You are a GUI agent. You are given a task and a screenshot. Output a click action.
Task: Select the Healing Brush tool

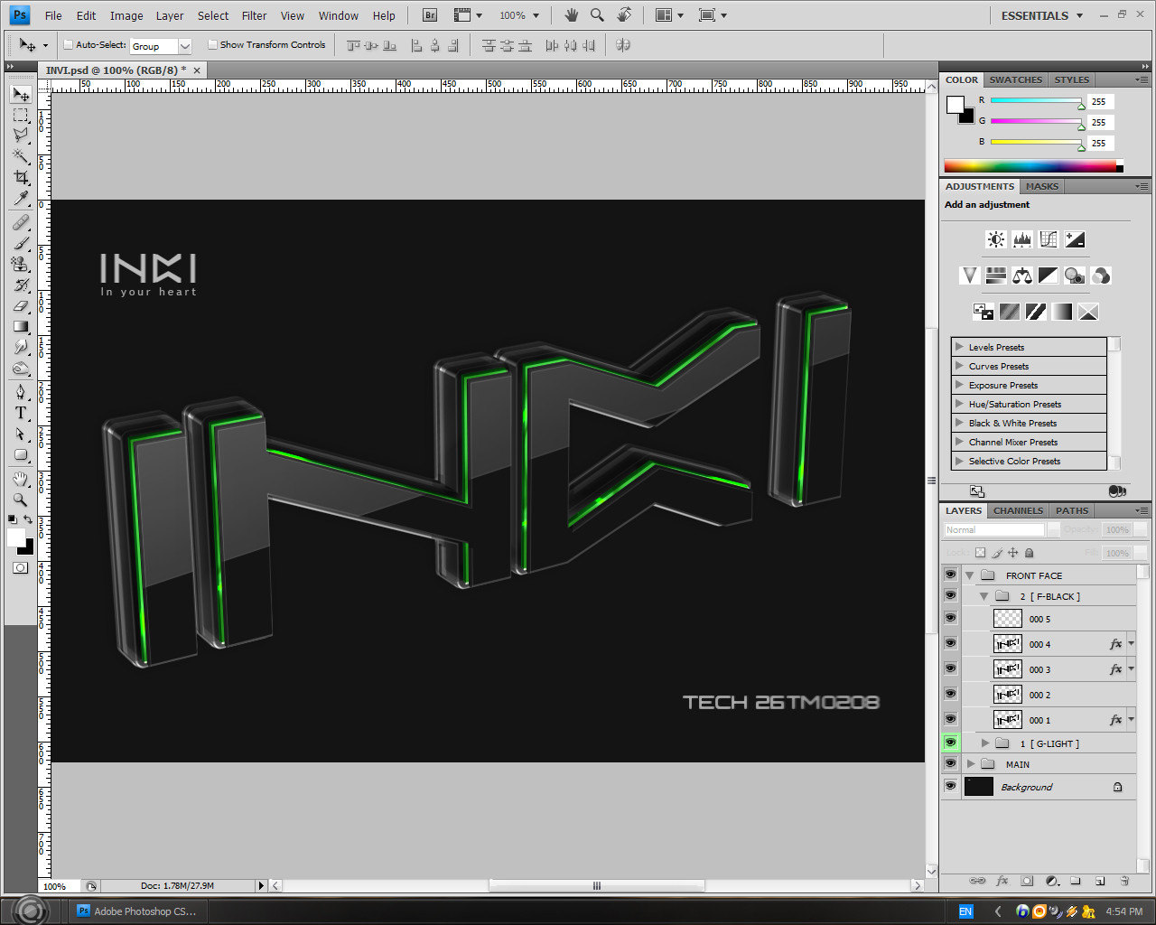[x=21, y=222]
